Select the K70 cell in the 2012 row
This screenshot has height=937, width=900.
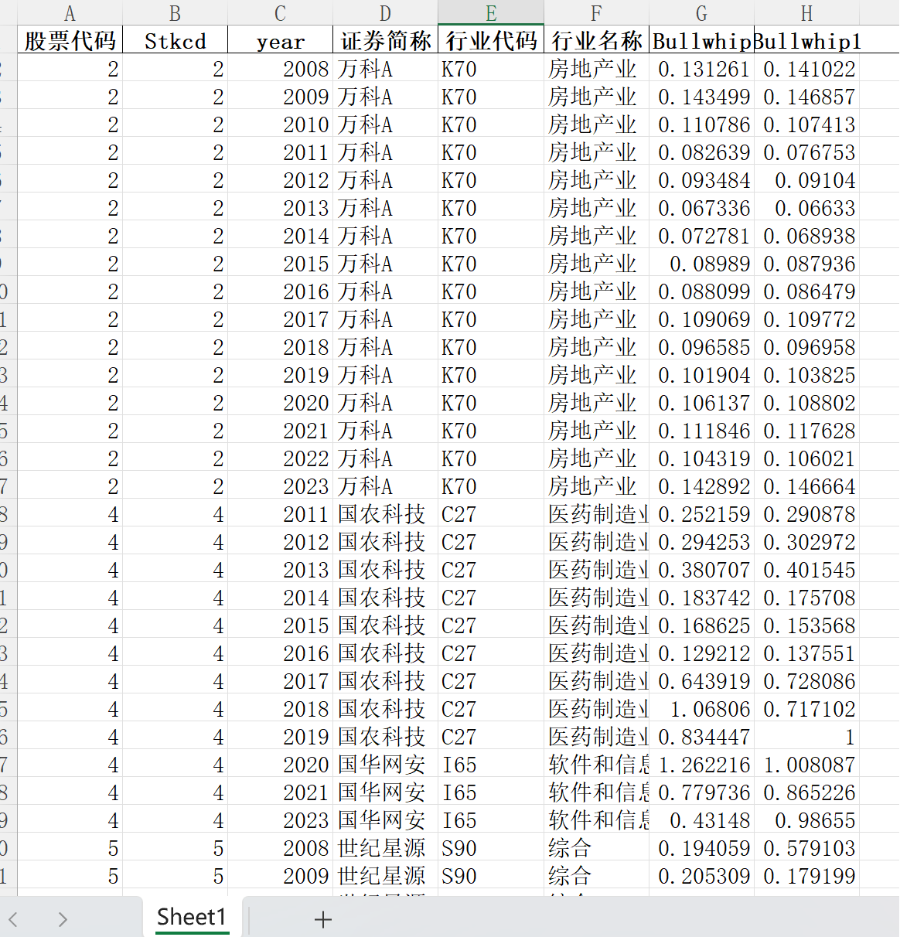(491, 180)
